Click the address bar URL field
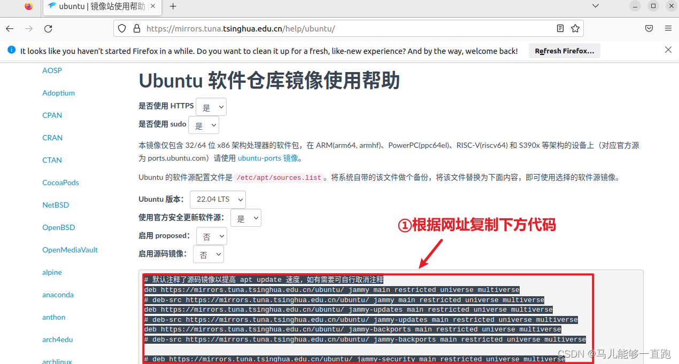679x364 pixels. pyautogui.click(x=348, y=28)
